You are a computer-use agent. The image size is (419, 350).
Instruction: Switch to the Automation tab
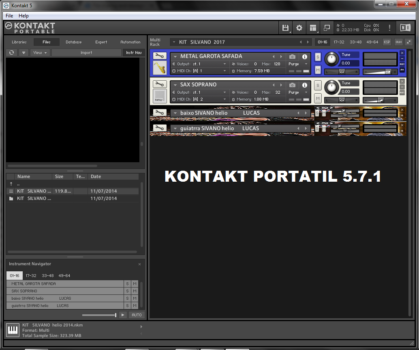pos(130,42)
